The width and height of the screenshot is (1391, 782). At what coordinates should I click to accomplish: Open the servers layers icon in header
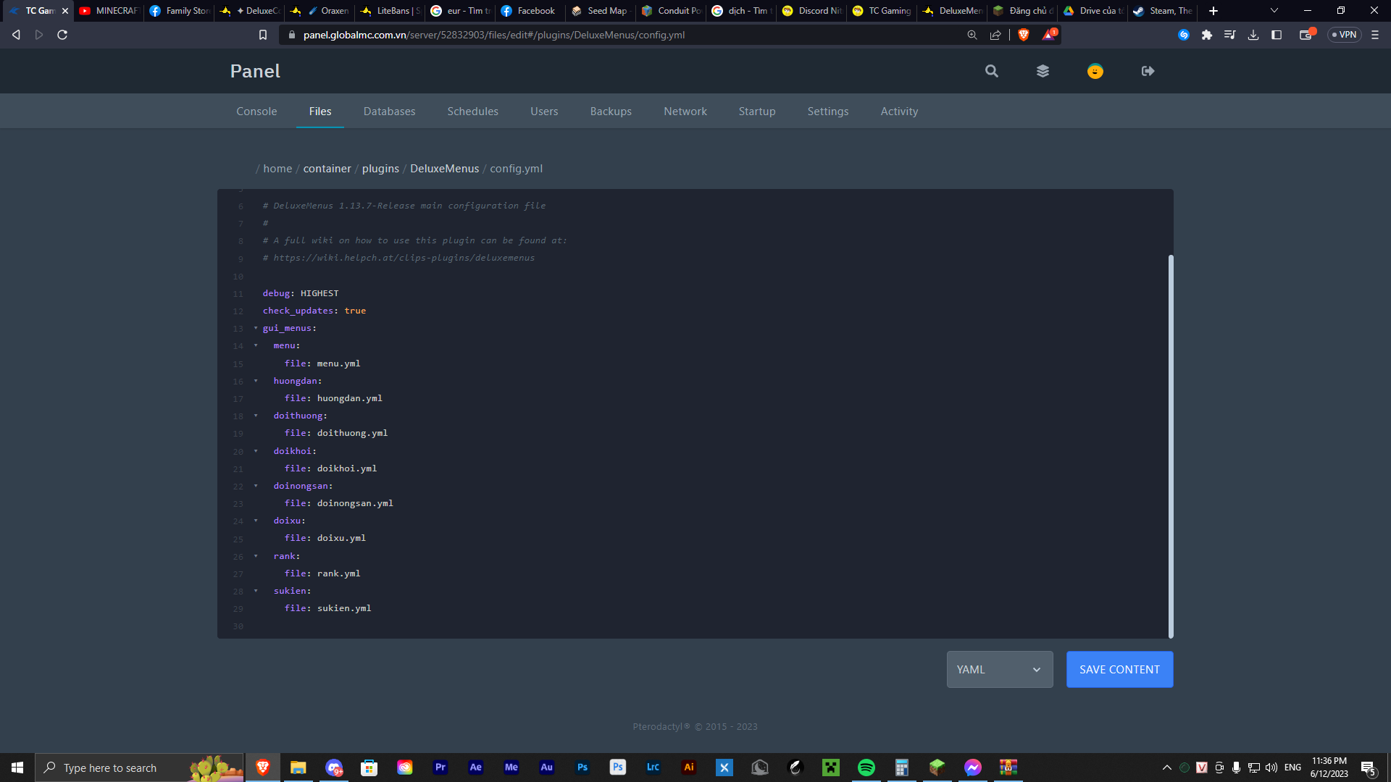coord(1043,71)
